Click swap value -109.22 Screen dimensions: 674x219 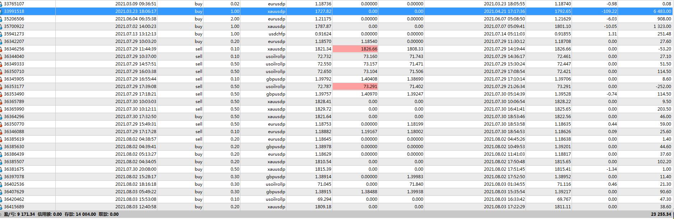point(609,11)
